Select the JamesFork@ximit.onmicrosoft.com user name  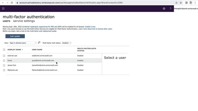pyautogui.click(x=45, y=65)
